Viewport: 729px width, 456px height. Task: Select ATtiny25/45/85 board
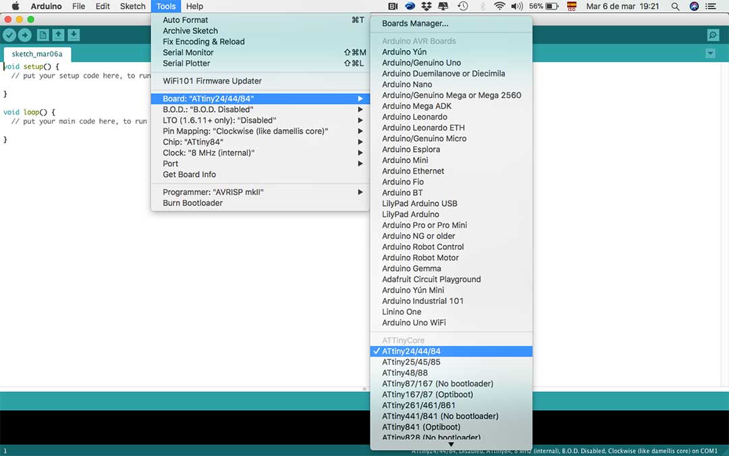click(452, 362)
